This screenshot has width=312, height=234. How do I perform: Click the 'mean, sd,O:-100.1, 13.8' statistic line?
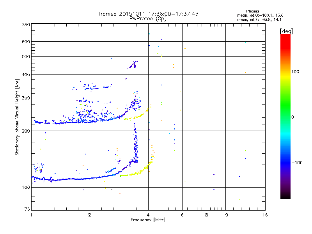click(x=260, y=15)
